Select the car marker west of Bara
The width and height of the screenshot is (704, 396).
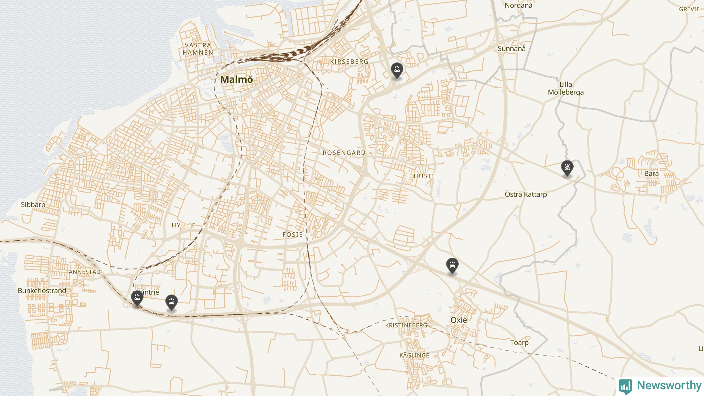tap(567, 168)
